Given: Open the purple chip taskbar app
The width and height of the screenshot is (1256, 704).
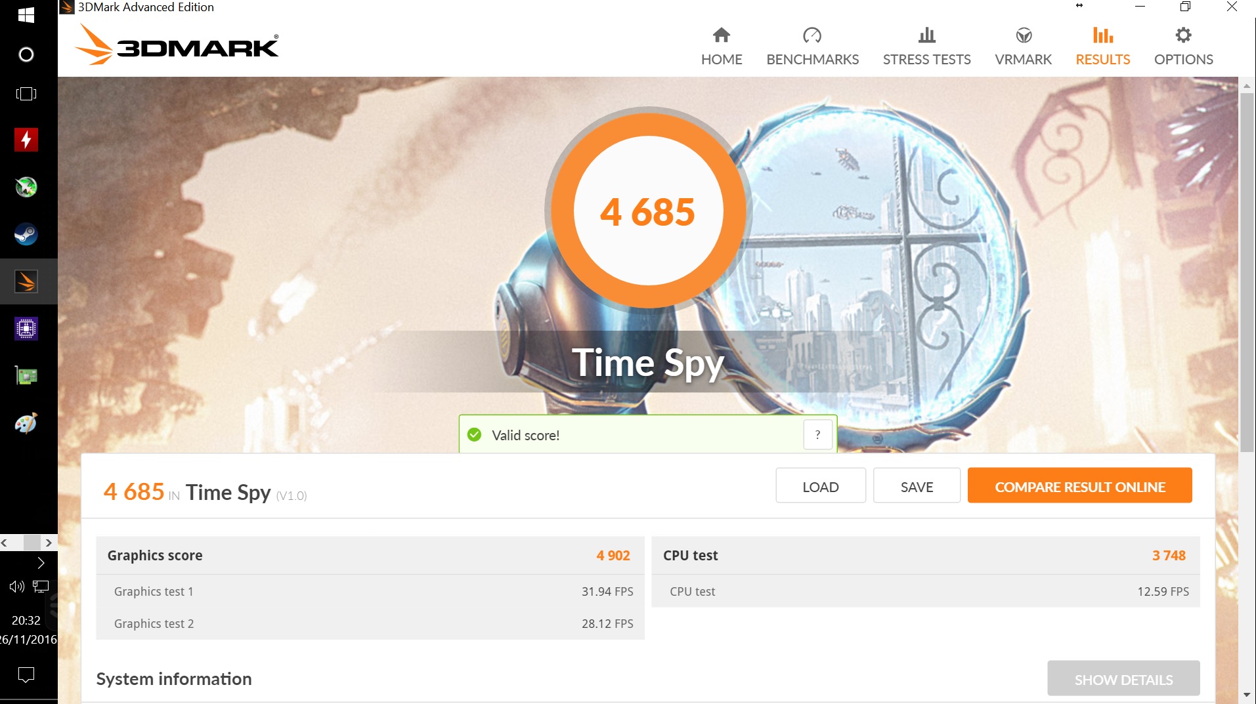Looking at the screenshot, I should pos(26,329).
